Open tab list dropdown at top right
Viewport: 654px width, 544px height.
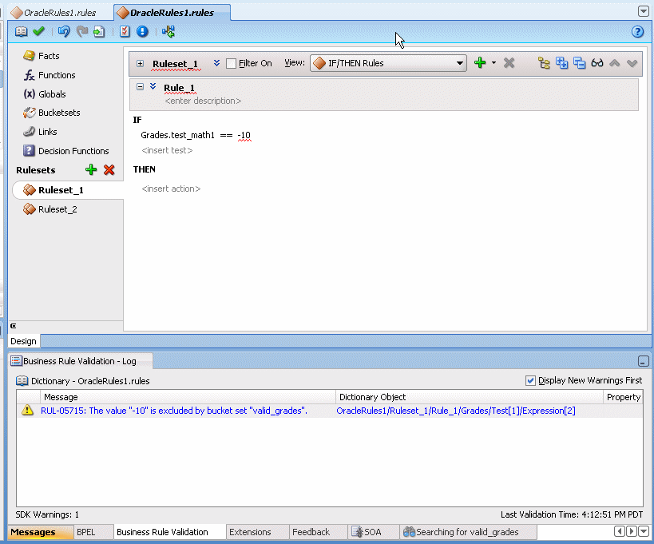643,11
